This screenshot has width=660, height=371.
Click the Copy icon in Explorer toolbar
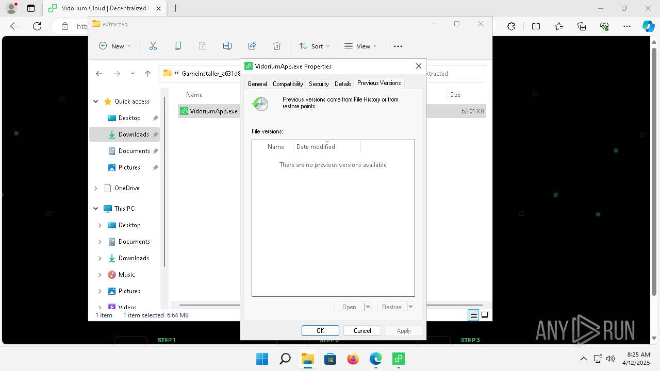click(178, 46)
